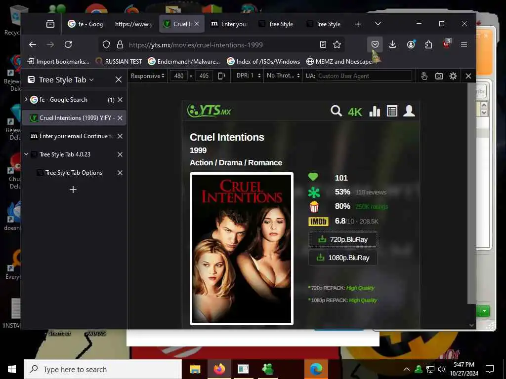Open list all tabs chevron
Screen dimensions: 506x379
tap(378, 24)
